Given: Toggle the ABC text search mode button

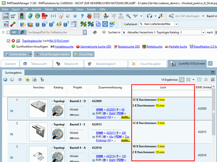Looking at the screenshot, I should (x=14, y=32).
